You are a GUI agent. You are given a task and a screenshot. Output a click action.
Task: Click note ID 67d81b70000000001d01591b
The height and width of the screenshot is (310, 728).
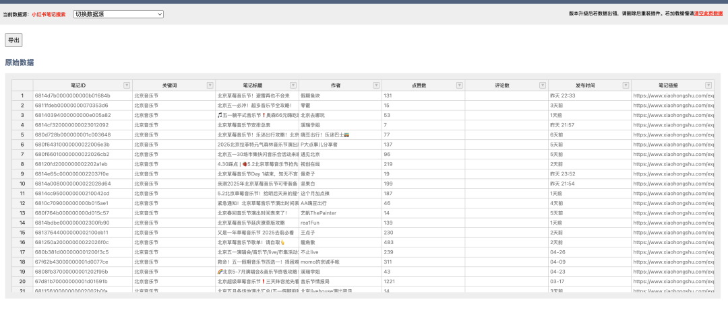pyautogui.click(x=83, y=281)
